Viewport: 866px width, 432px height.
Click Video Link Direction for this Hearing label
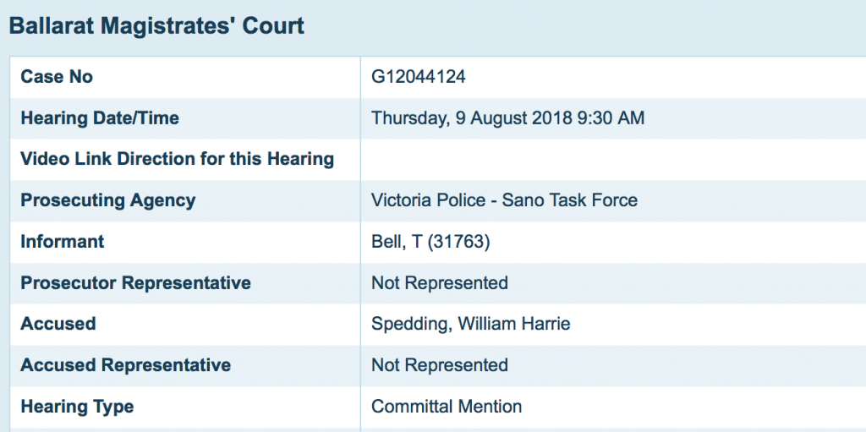(x=177, y=159)
